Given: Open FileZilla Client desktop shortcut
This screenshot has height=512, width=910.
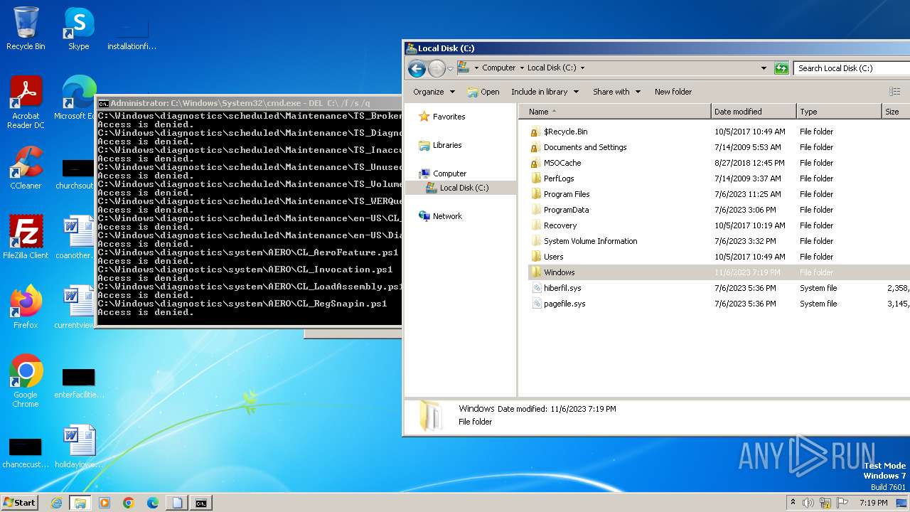Looking at the screenshot, I should (x=26, y=238).
